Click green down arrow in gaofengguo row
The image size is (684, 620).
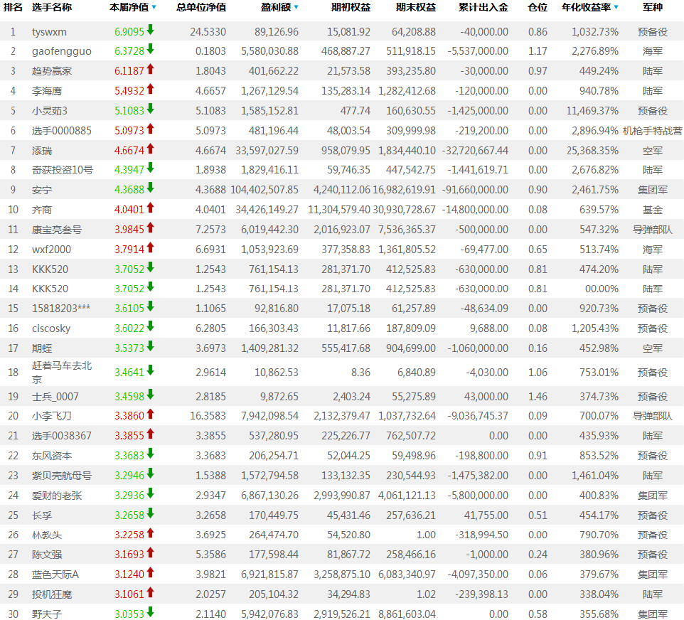[x=151, y=49]
